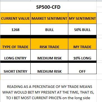The height and width of the screenshot is (102, 102).
Task: Select the 10% LONG cell
Action: pyautogui.click(x=82, y=55)
